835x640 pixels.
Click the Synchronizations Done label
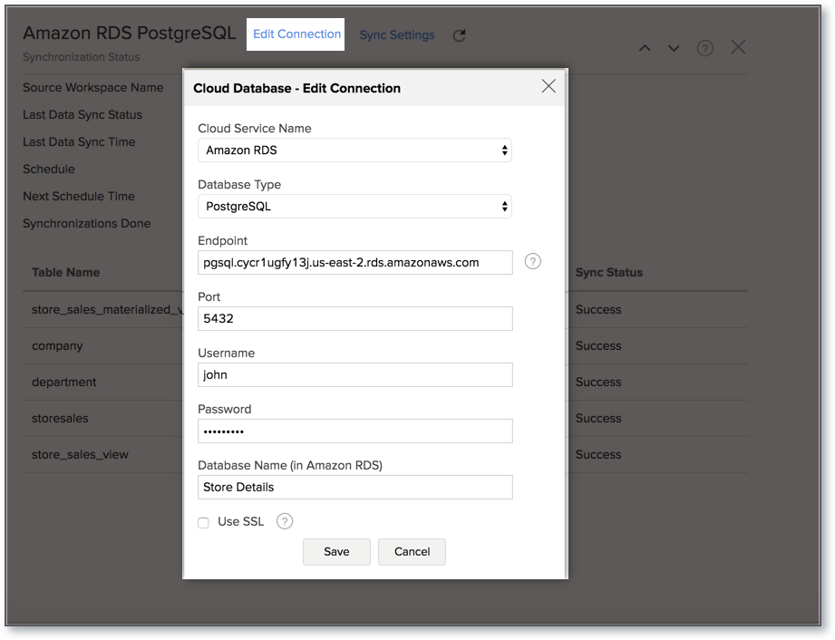87,223
